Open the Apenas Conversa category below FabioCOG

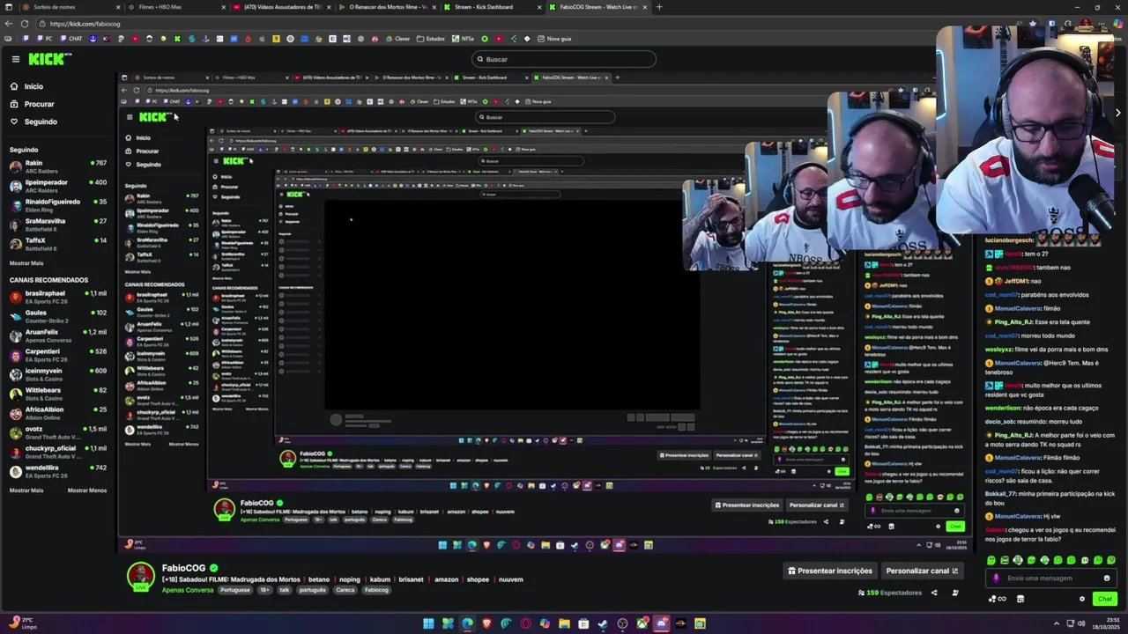pos(188,590)
